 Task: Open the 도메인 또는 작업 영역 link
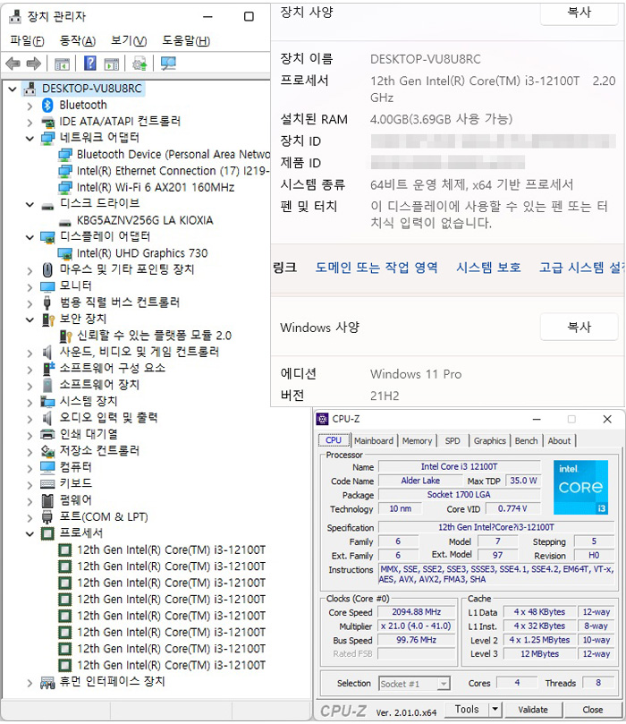point(376,268)
